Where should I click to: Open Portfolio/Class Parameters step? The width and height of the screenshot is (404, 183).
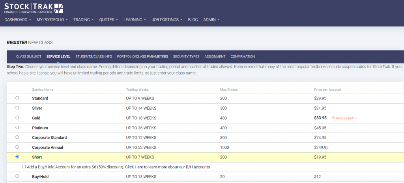[x=142, y=56]
